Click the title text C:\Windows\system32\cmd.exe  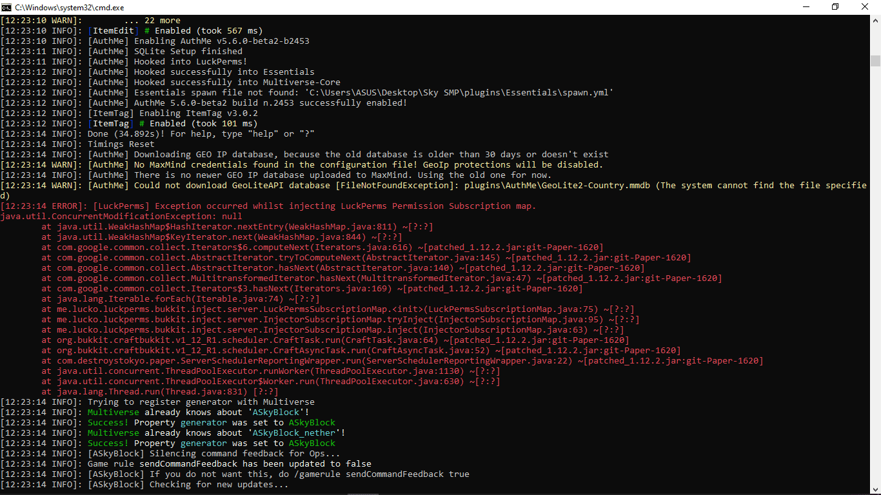click(70, 7)
